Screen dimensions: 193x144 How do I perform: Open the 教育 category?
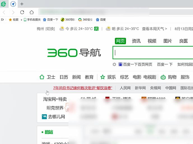(x=89, y=77)
